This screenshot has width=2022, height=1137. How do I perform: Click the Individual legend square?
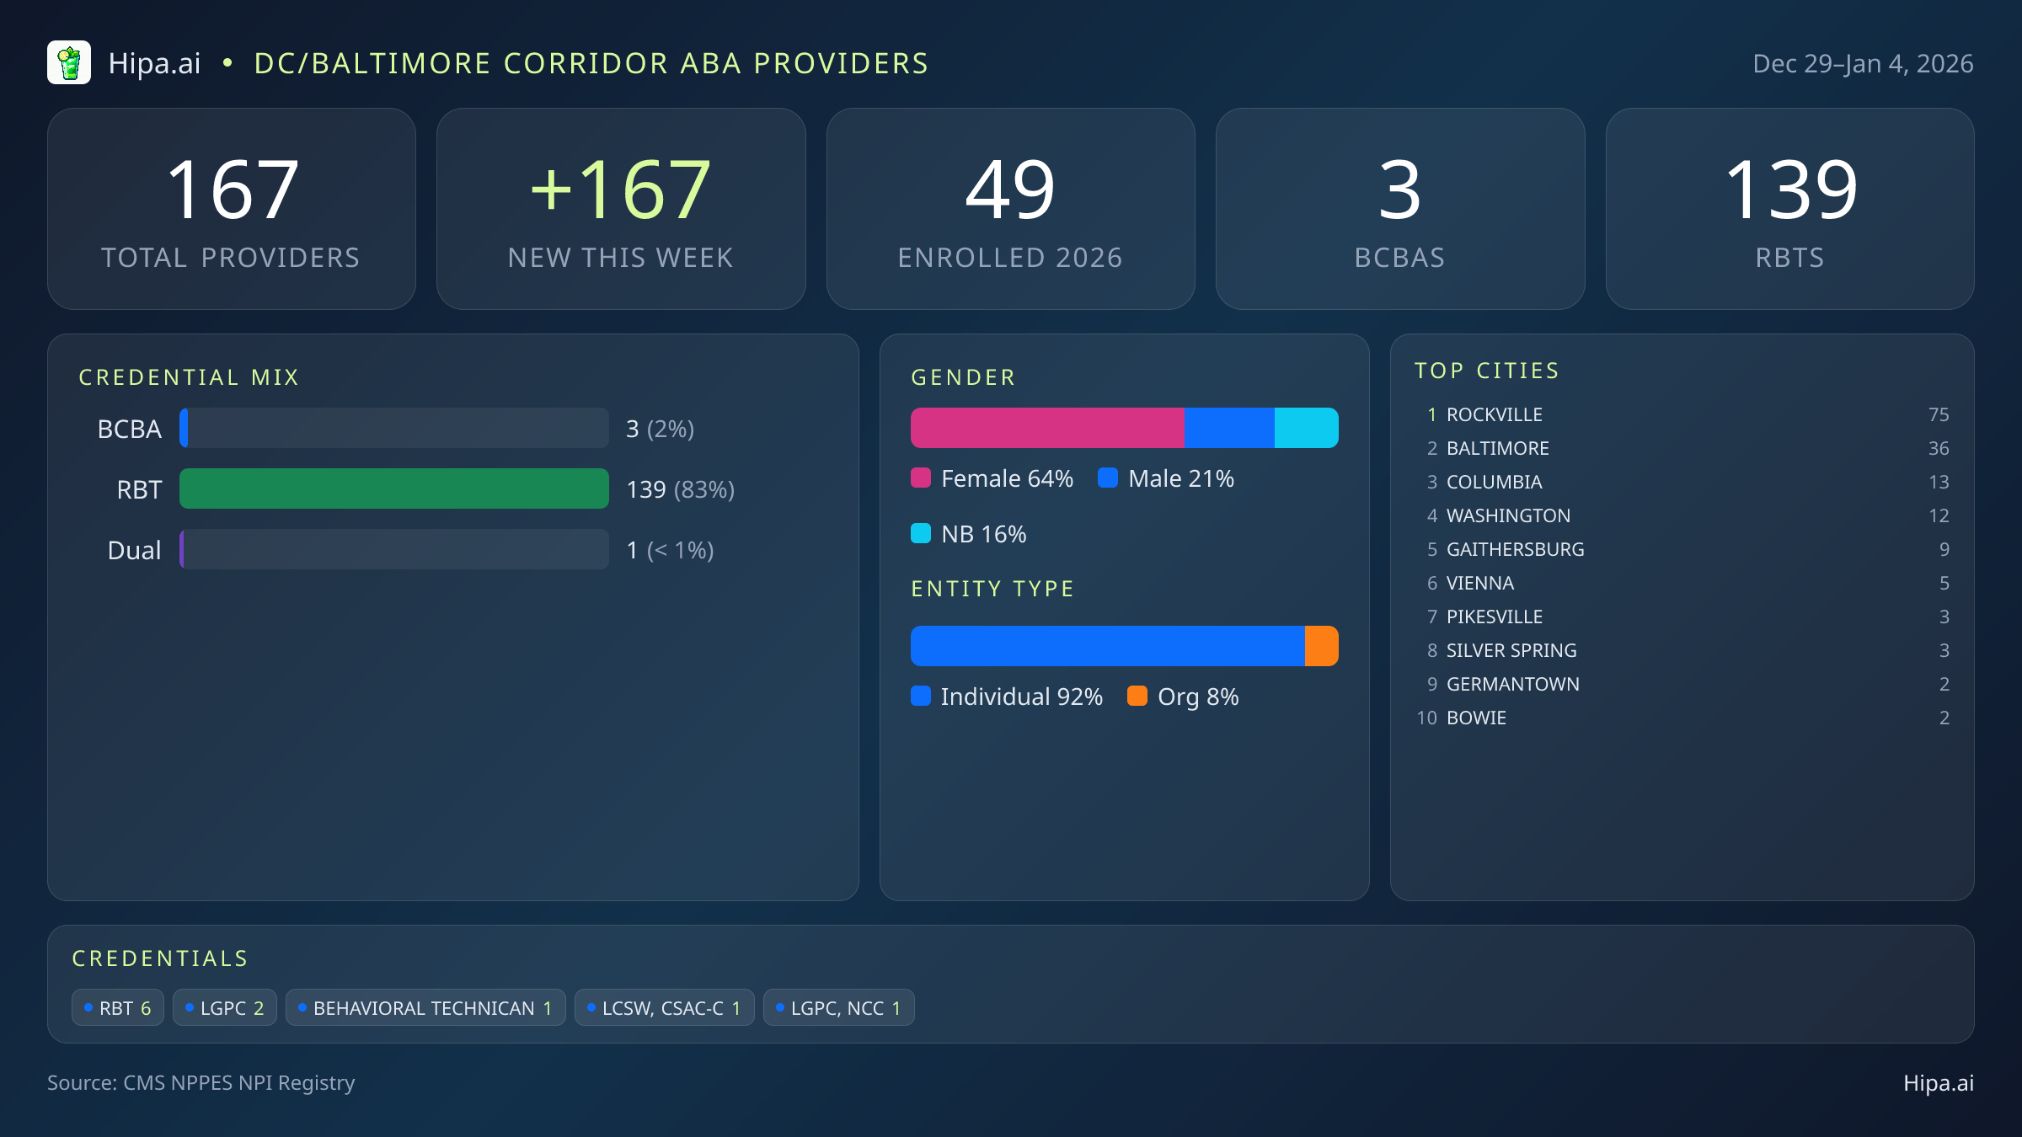(x=922, y=697)
